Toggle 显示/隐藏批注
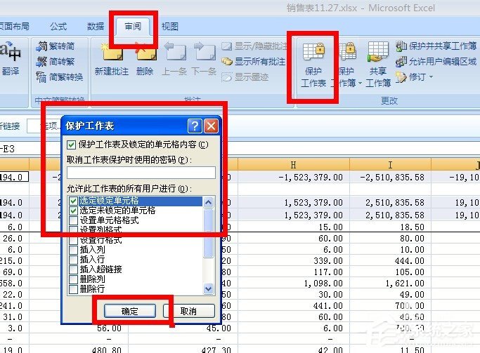Viewport: 480px width, 353px height. tap(254, 46)
